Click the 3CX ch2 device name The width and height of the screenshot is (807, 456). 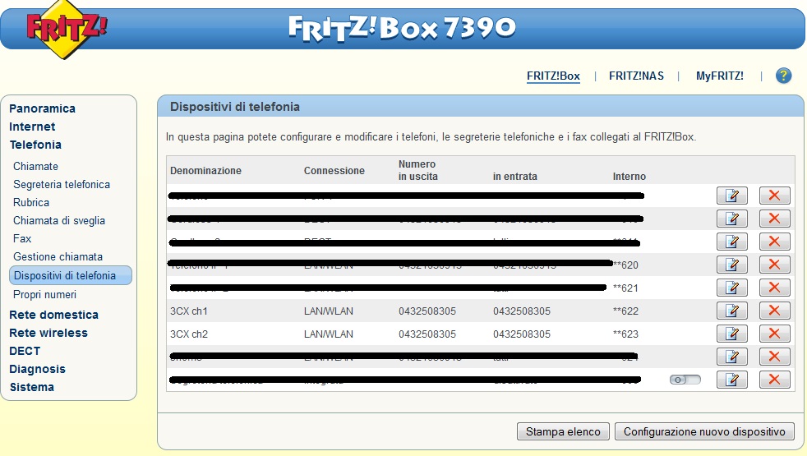point(189,334)
